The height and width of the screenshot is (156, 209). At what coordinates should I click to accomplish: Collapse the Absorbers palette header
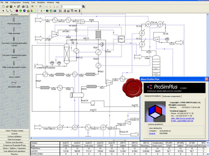pos(15,14)
